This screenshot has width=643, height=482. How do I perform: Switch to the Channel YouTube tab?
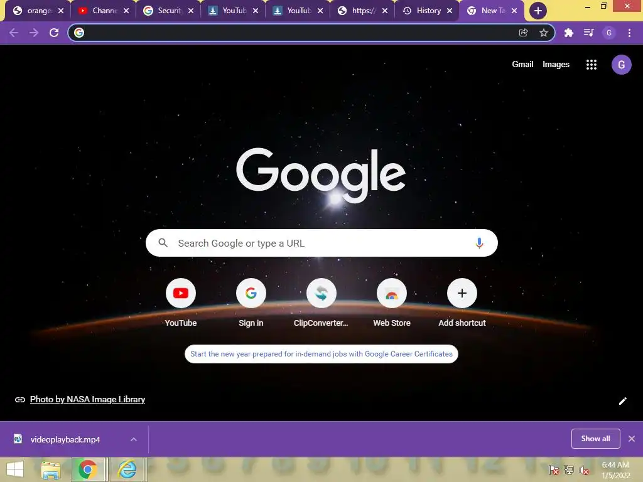point(102,11)
